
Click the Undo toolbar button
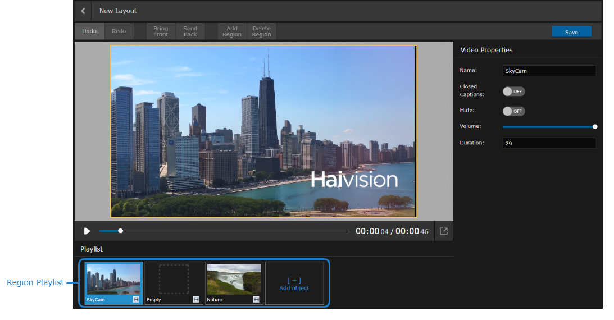pyautogui.click(x=89, y=31)
